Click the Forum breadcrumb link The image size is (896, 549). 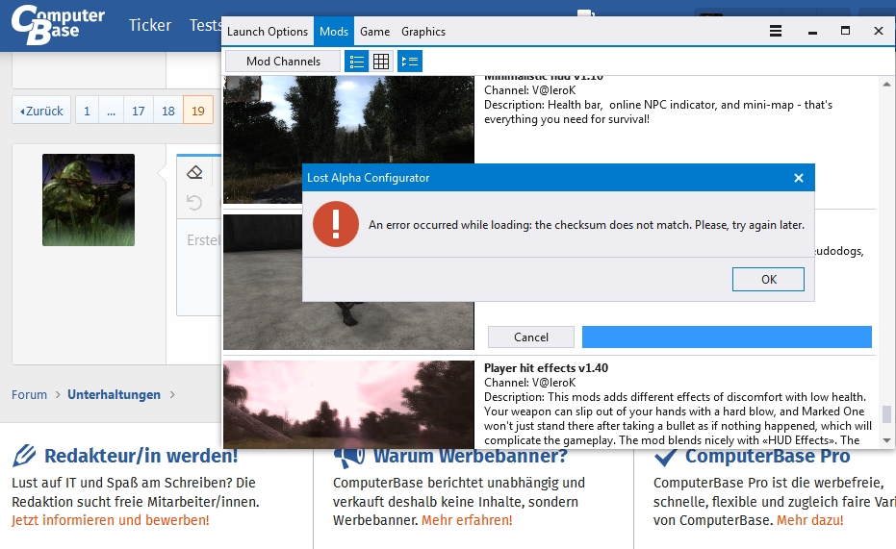(29, 394)
